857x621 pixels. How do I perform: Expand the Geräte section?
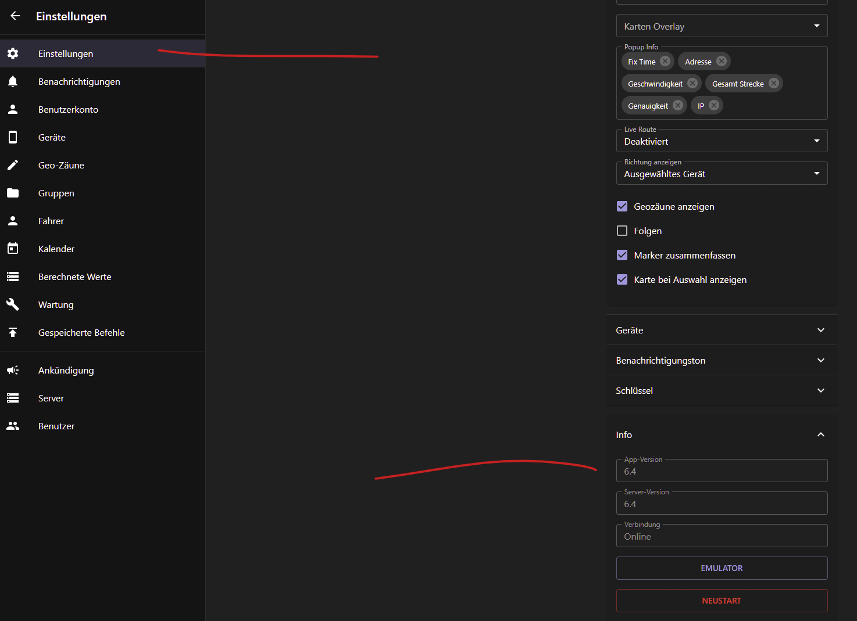click(x=722, y=330)
